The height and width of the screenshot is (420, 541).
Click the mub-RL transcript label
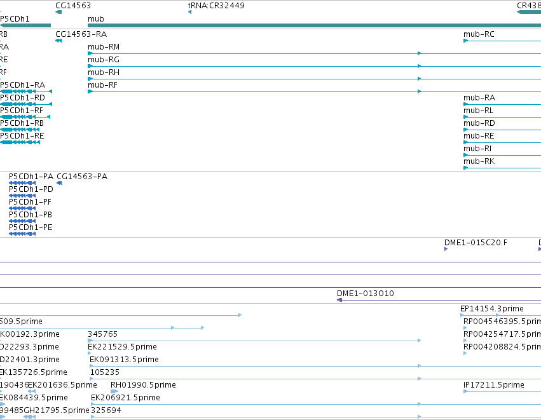tap(479, 111)
